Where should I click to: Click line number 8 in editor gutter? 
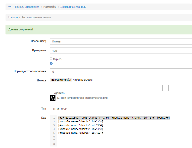click(54, 144)
